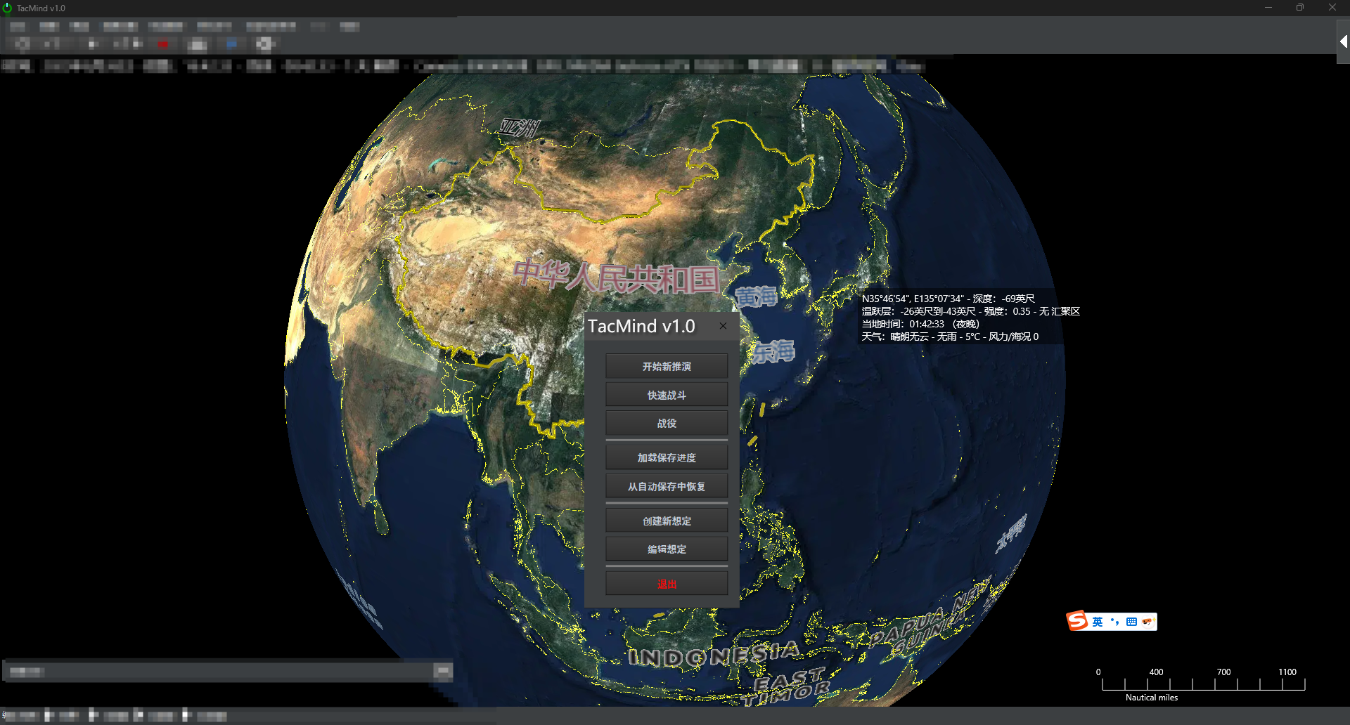Viewport: 1350px width, 725px height.
Task: Click 创建新想定 to create scenario
Action: [667, 521]
